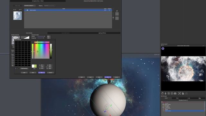Click the purple hourglass render icon in preview

point(163,49)
